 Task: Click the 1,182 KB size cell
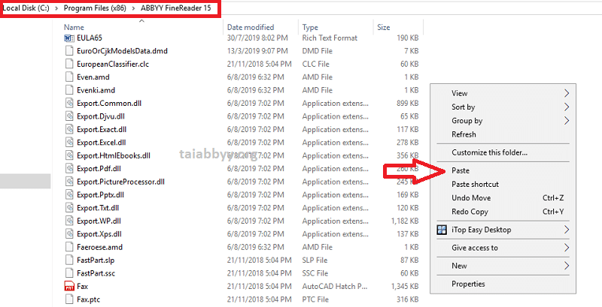coord(405,221)
